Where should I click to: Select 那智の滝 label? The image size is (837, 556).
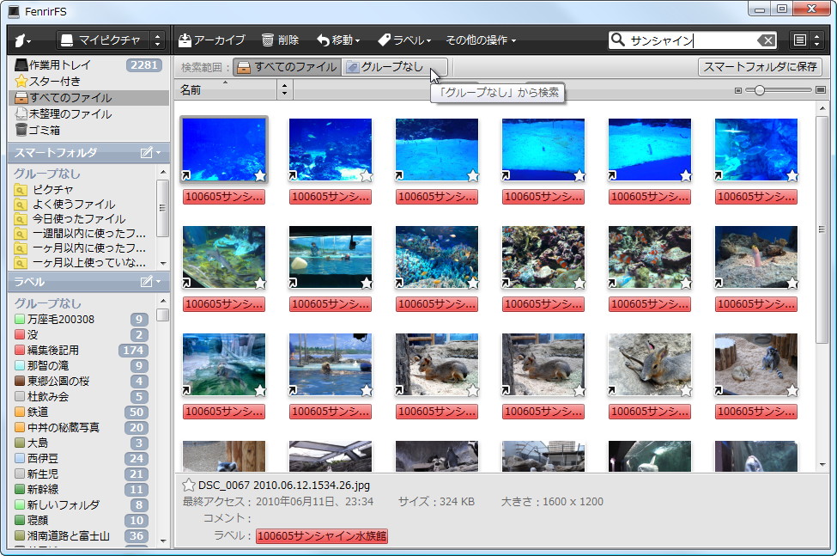[82, 366]
